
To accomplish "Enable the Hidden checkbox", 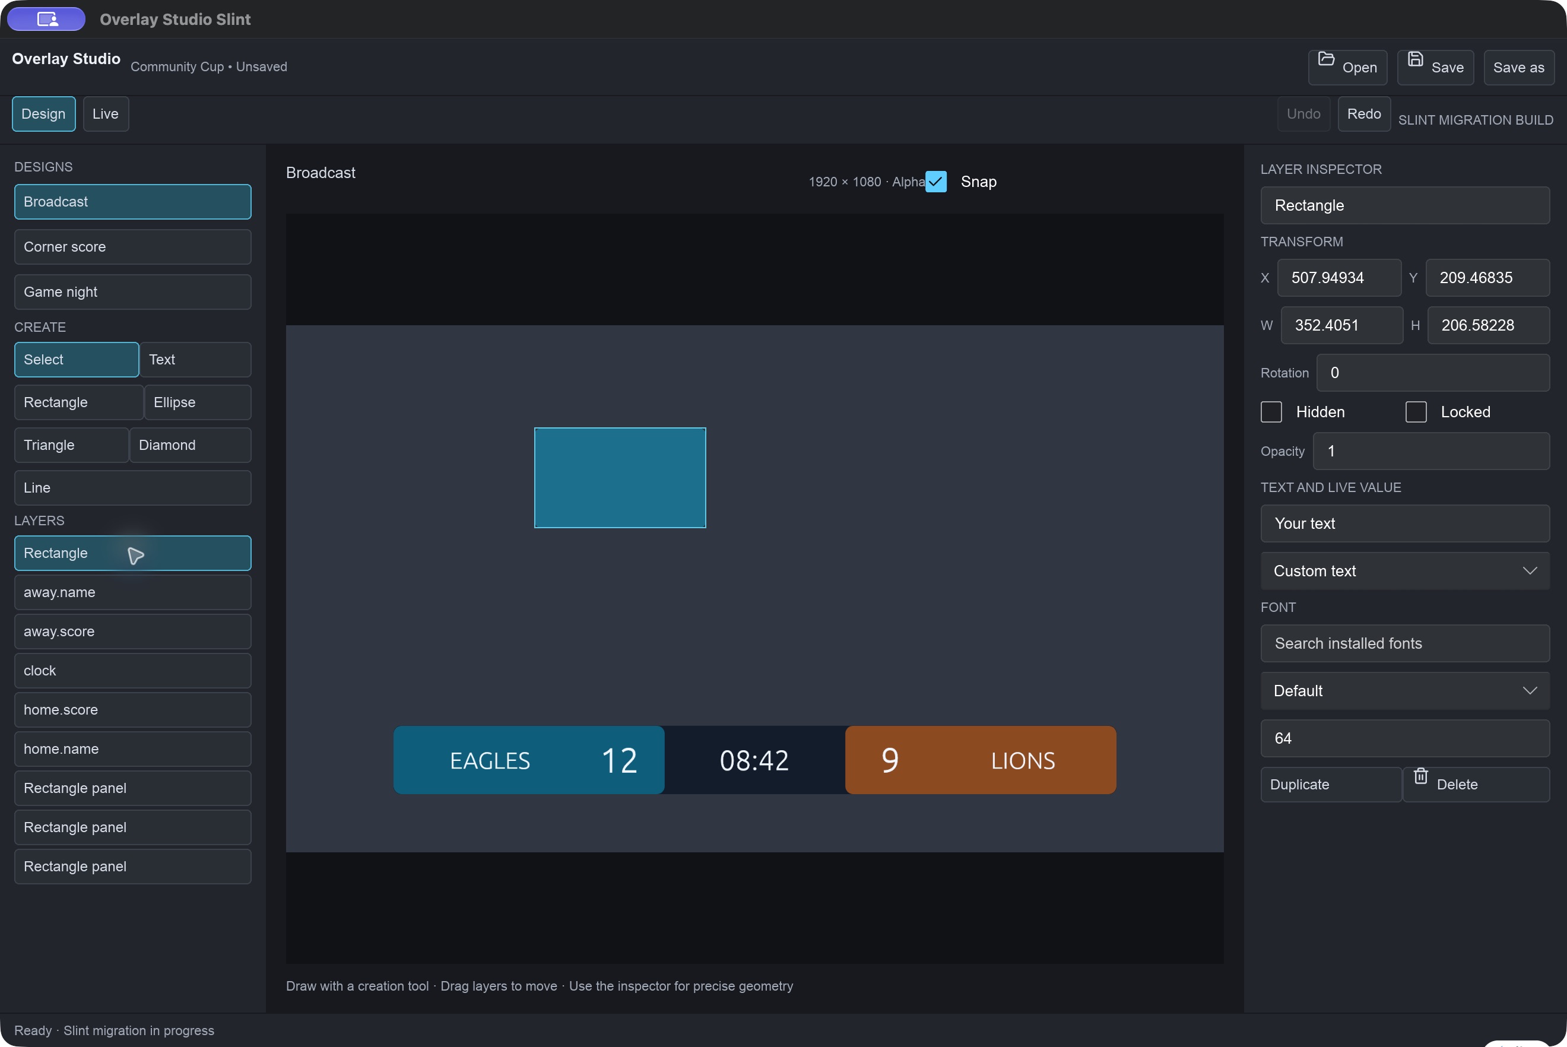I will pos(1271,412).
